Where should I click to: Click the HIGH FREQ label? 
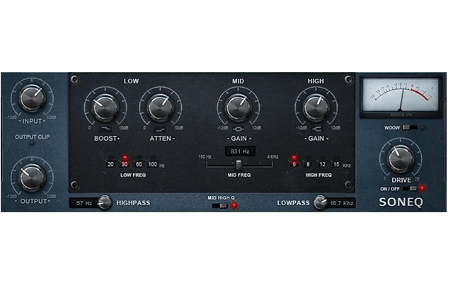click(x=319, y=175)
